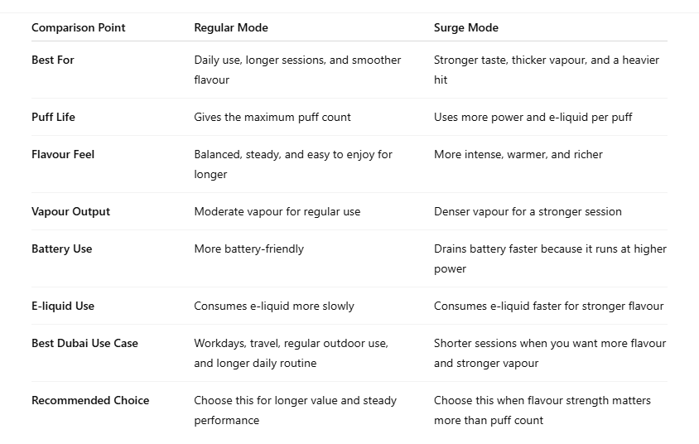Viewport: 699px width, 444px height.
Task: Select the Puff Life row label
Action: click(x=53, y=117)
